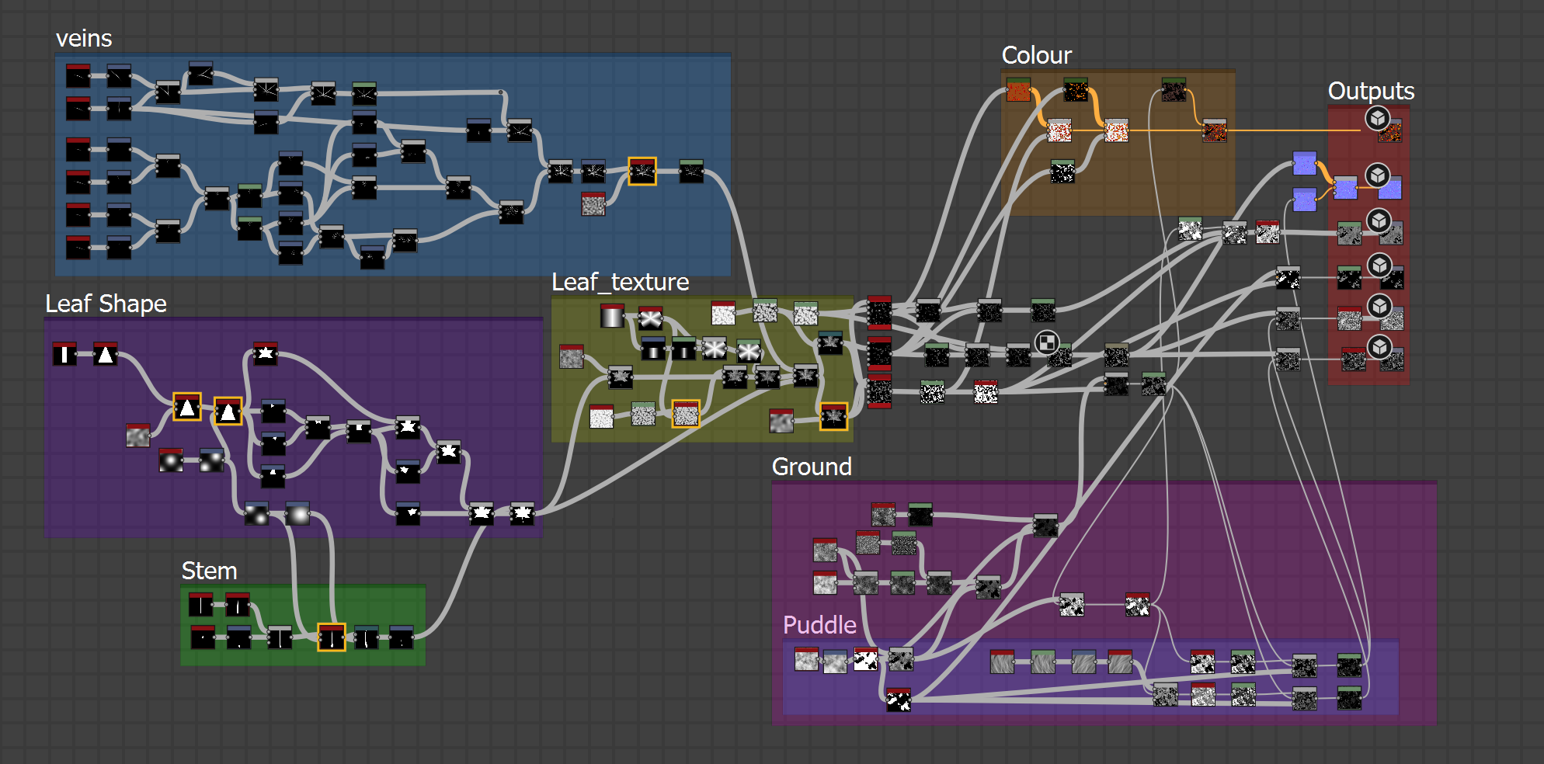Select the Outputs frame title
Screen dimensions: 1544x764
pyautogui.click(x=1371, y=92)
